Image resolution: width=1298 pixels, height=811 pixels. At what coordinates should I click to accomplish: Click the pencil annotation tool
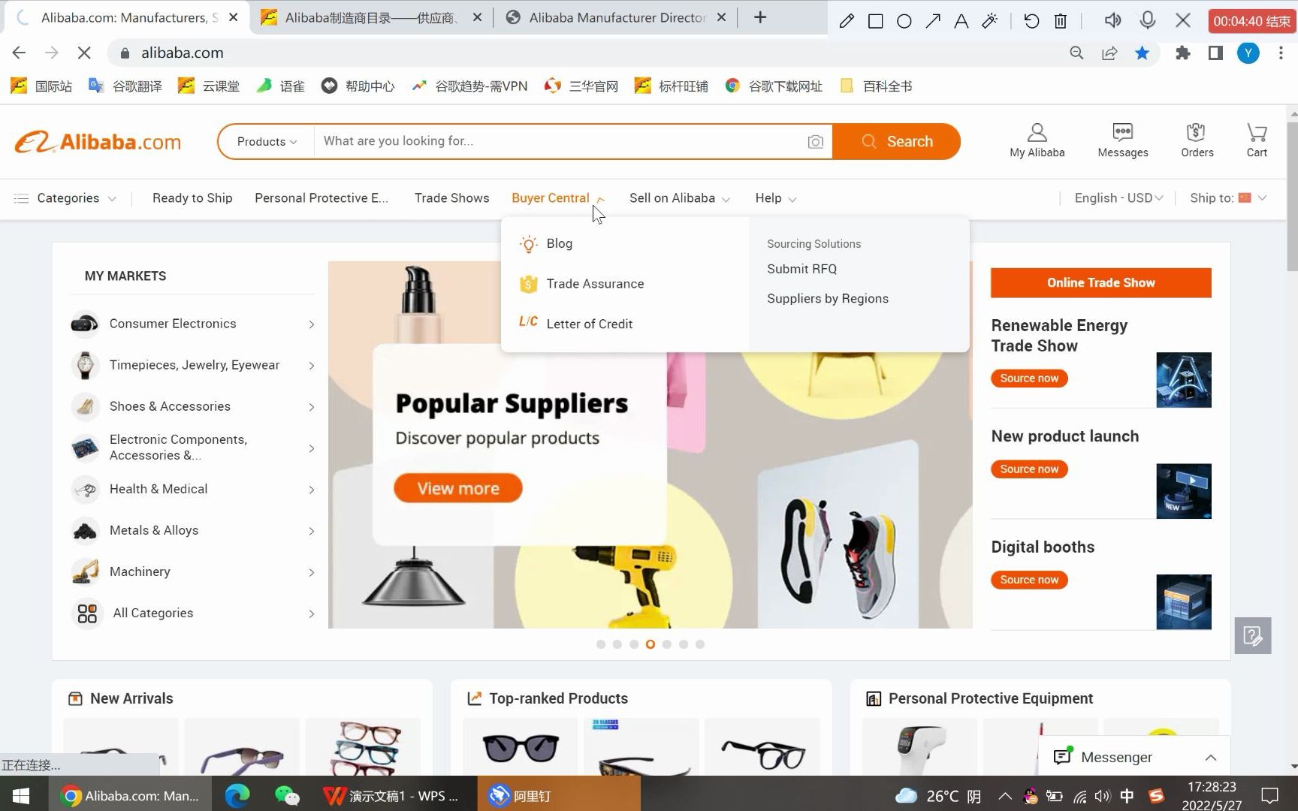(847, 21)
